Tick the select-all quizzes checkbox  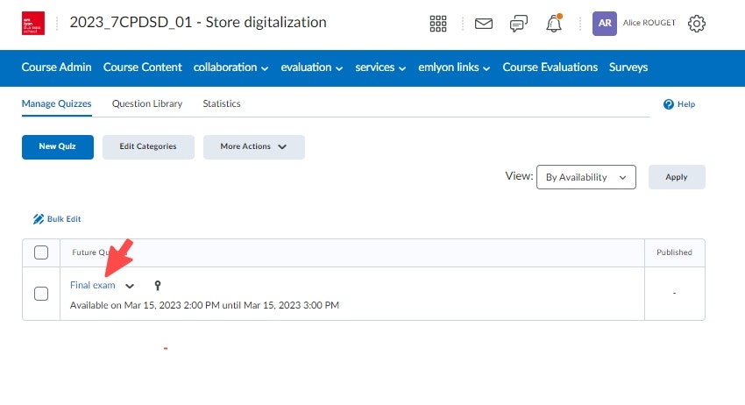tap(41, 252)
